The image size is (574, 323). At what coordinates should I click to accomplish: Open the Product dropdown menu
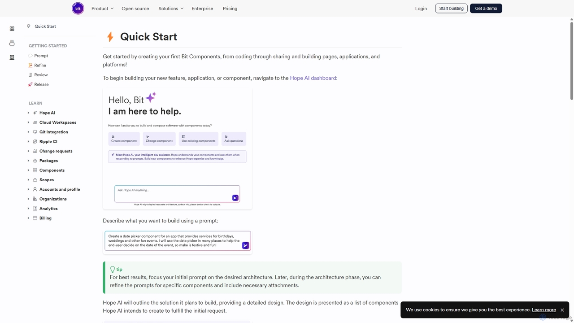[102, 9]
